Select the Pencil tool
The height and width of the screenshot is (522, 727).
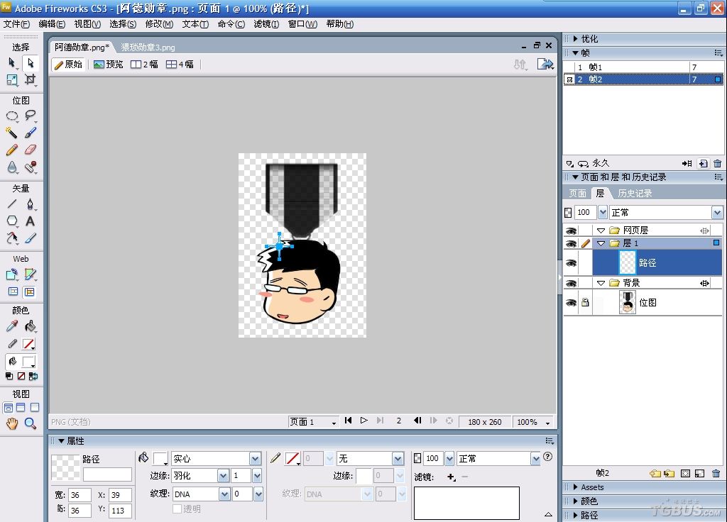pos(12,150)
